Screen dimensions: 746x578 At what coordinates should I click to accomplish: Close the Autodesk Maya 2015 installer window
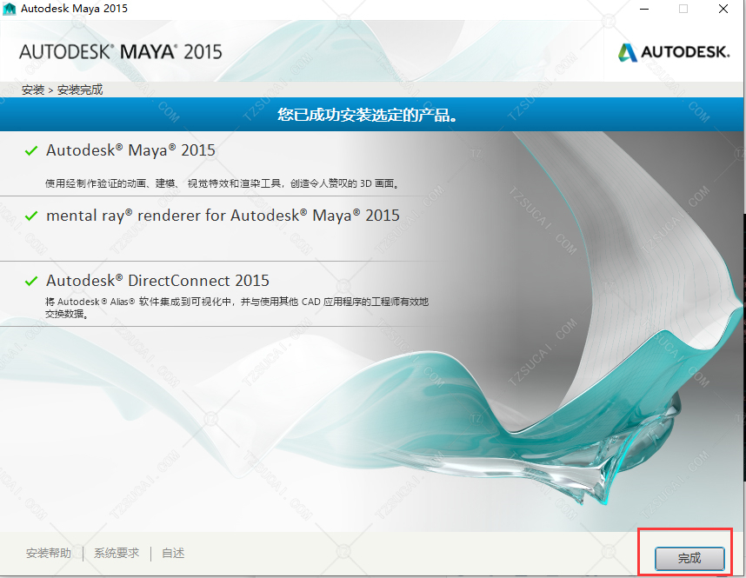click(723, 9)
